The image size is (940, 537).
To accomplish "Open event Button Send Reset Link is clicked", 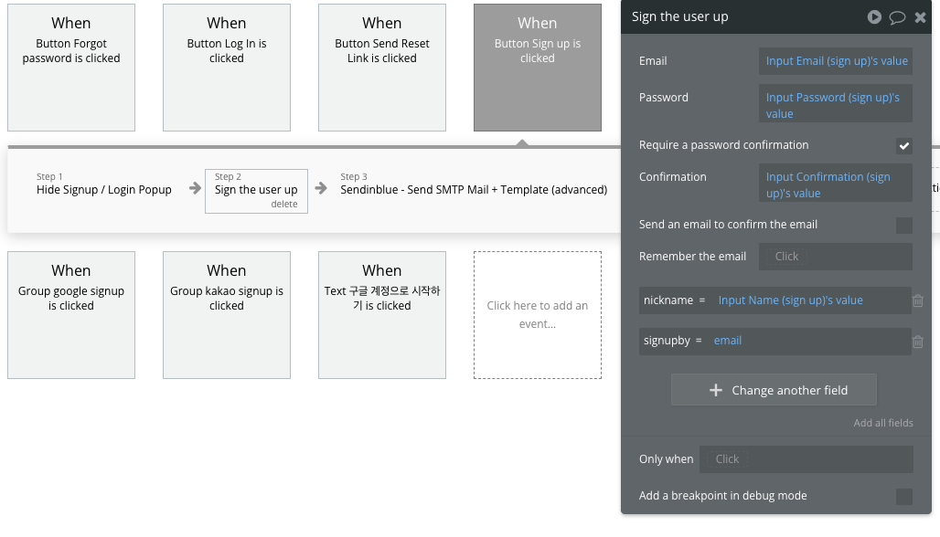I will point(382,68).
